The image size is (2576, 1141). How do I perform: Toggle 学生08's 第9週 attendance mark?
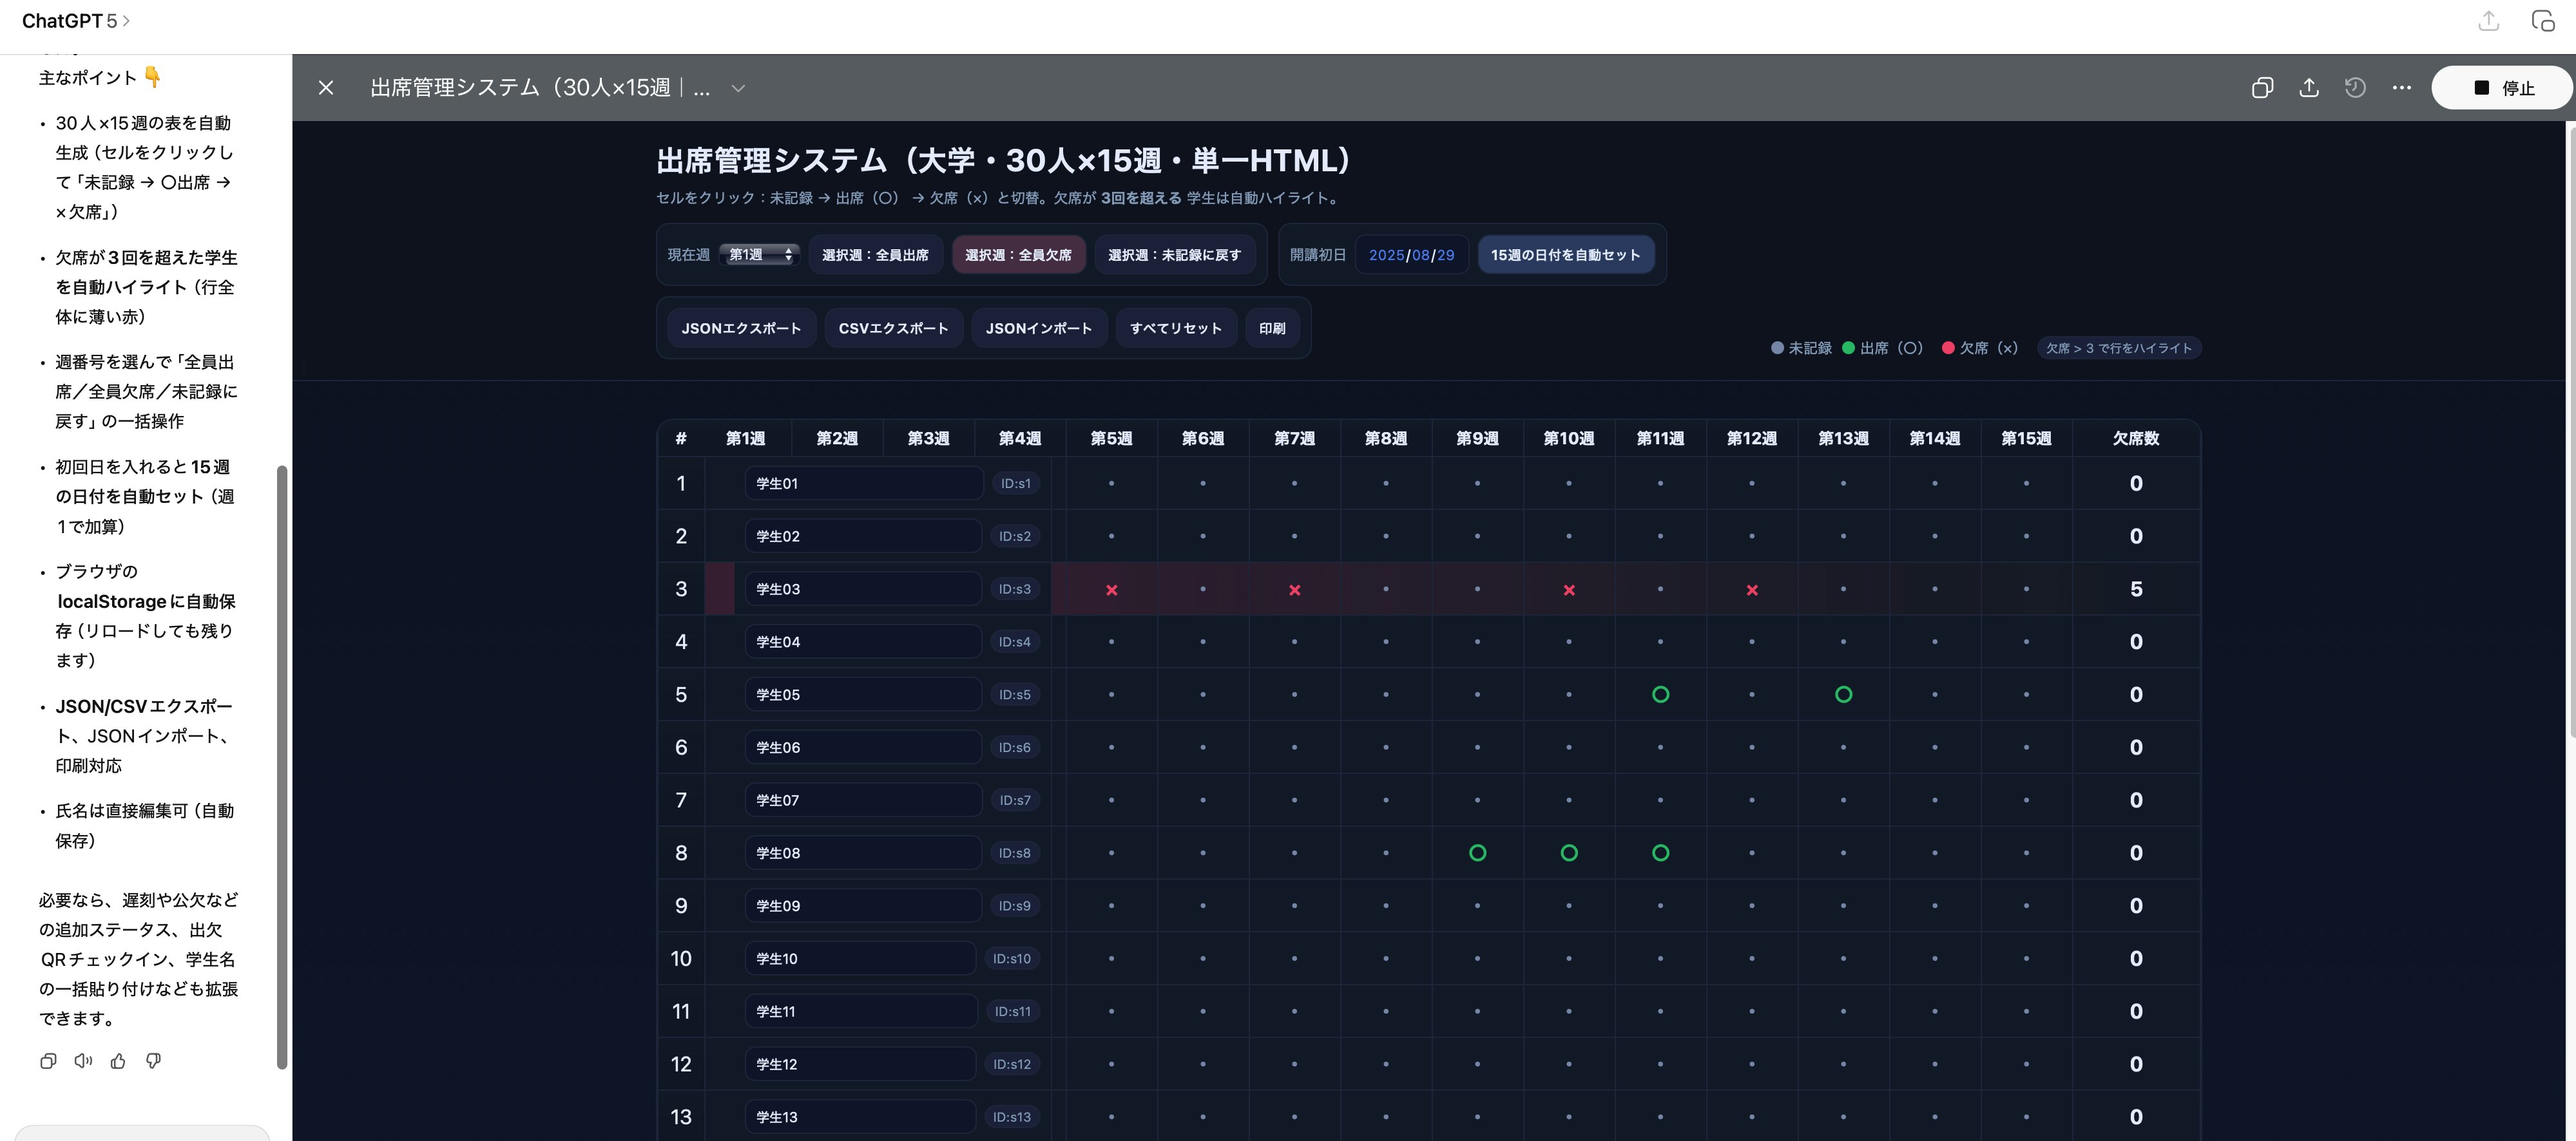coord(1478,853)
